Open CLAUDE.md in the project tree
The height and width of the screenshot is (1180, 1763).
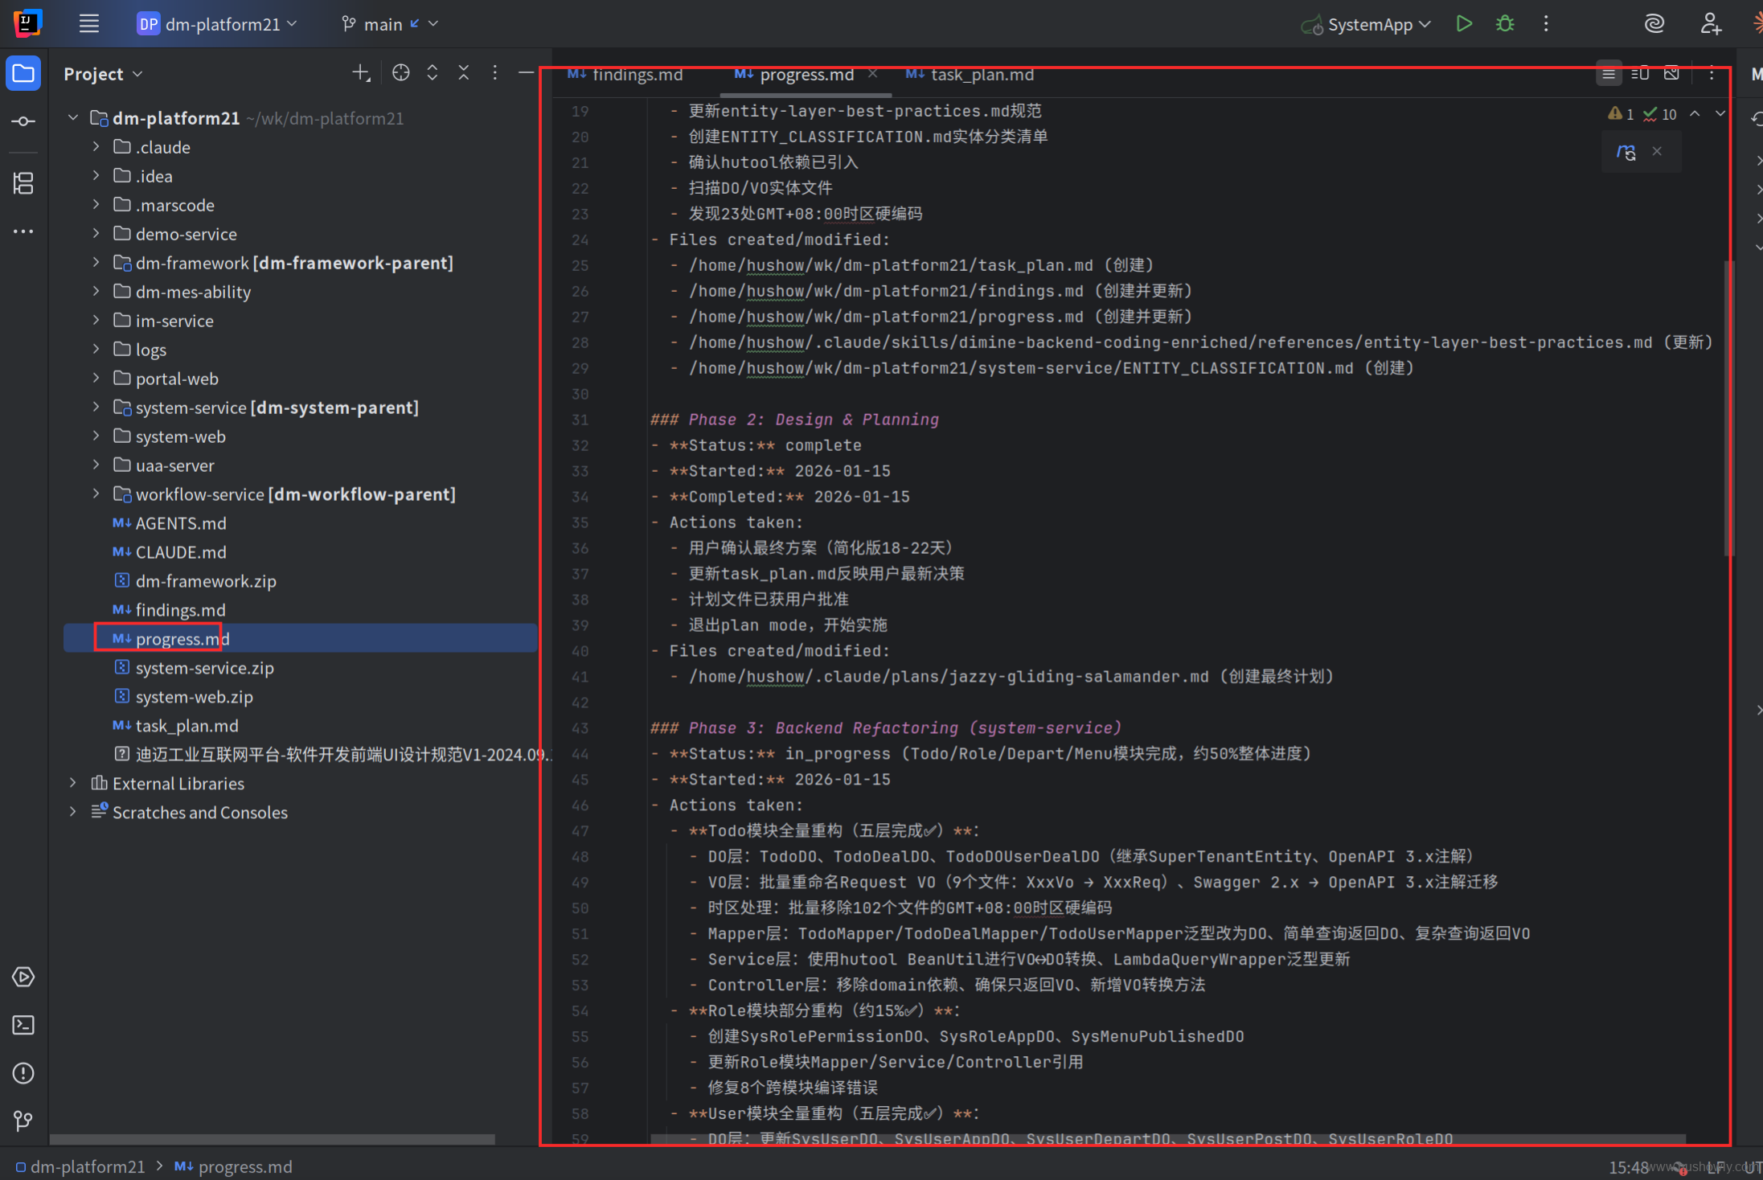181,552
